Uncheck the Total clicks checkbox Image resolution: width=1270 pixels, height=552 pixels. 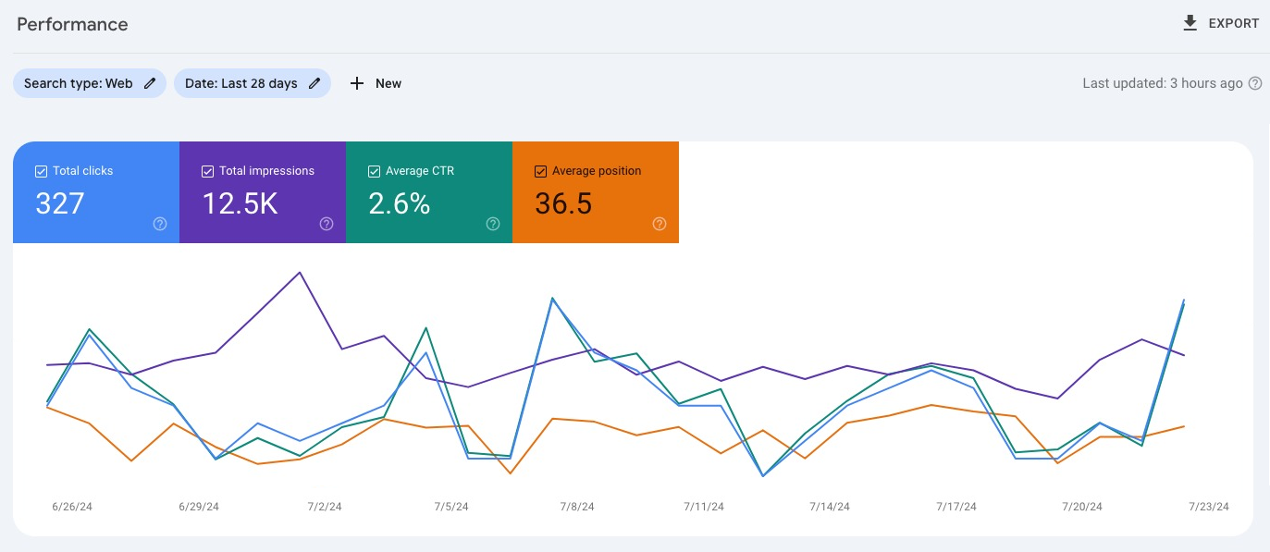point(41,171)
